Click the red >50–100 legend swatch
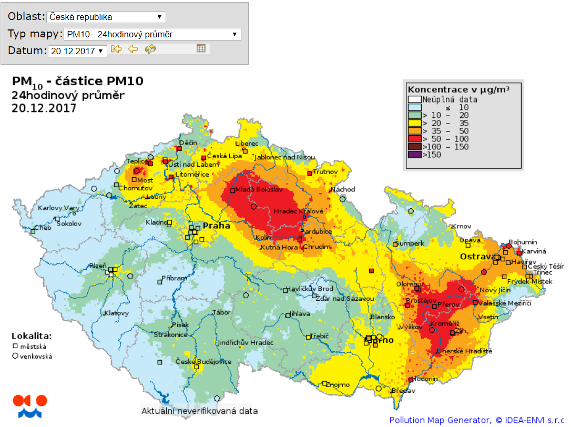The height and width of the screenshot is (427, 571). [x=415, y=139]
